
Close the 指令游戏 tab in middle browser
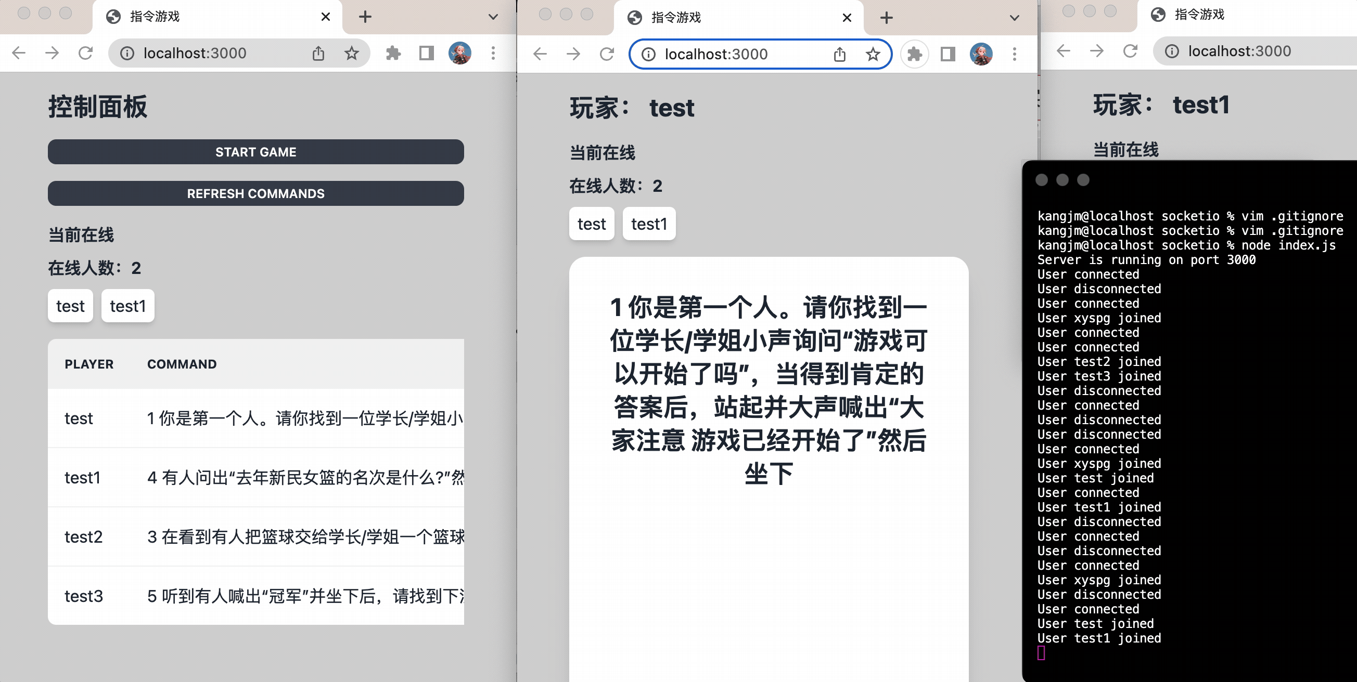(847, 18)
